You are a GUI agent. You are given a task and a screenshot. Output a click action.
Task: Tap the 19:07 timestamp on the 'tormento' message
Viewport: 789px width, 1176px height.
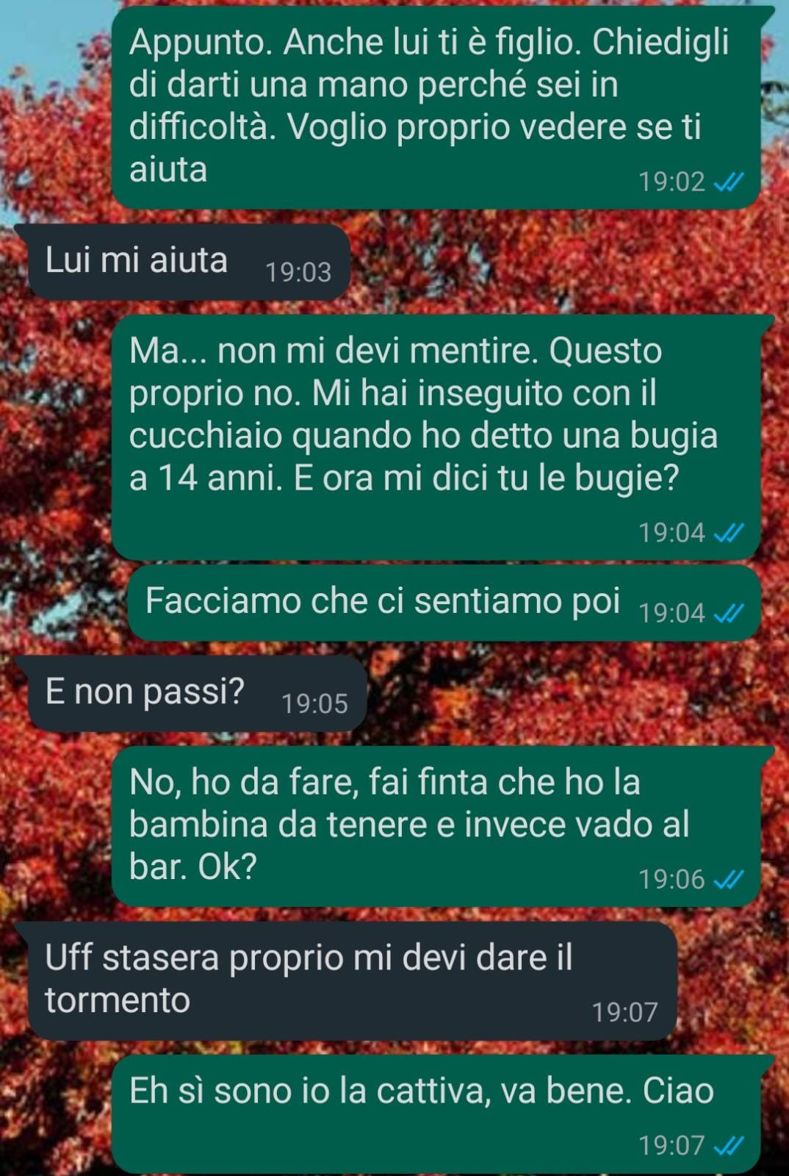tap(625, 1012)
